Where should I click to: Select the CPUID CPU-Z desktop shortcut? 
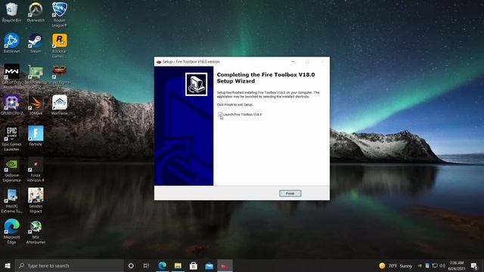point(11,105)
